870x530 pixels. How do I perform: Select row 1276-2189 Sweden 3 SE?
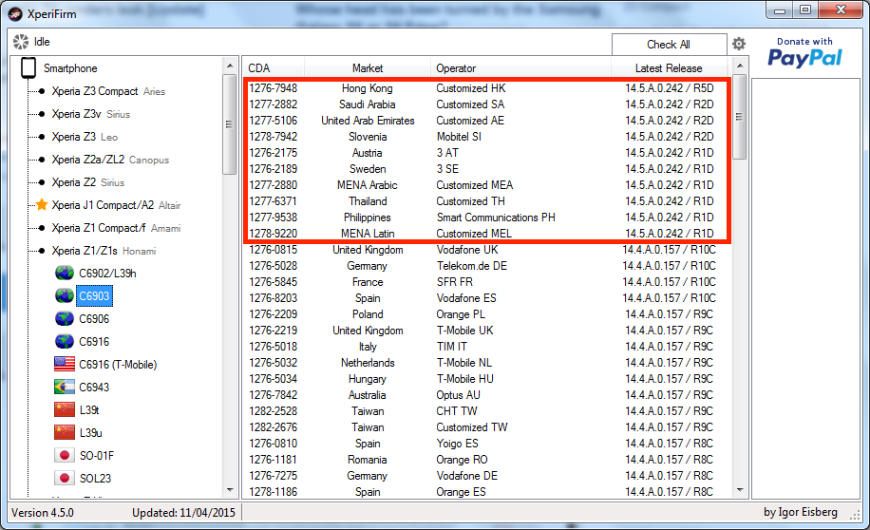pos(487,169)
